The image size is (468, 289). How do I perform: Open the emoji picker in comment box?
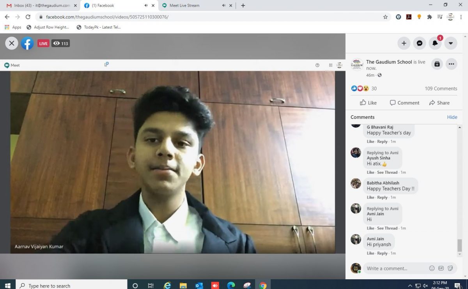click(x=432, y=268)
